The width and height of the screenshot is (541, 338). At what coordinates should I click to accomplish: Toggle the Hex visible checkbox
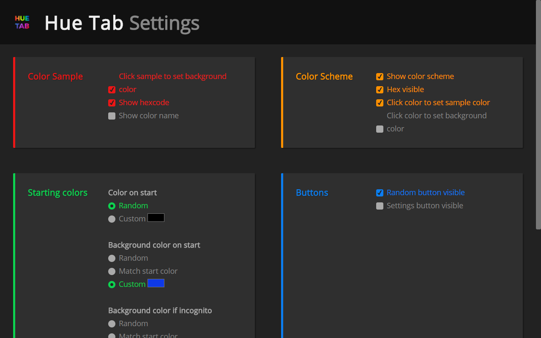(380, 90)
